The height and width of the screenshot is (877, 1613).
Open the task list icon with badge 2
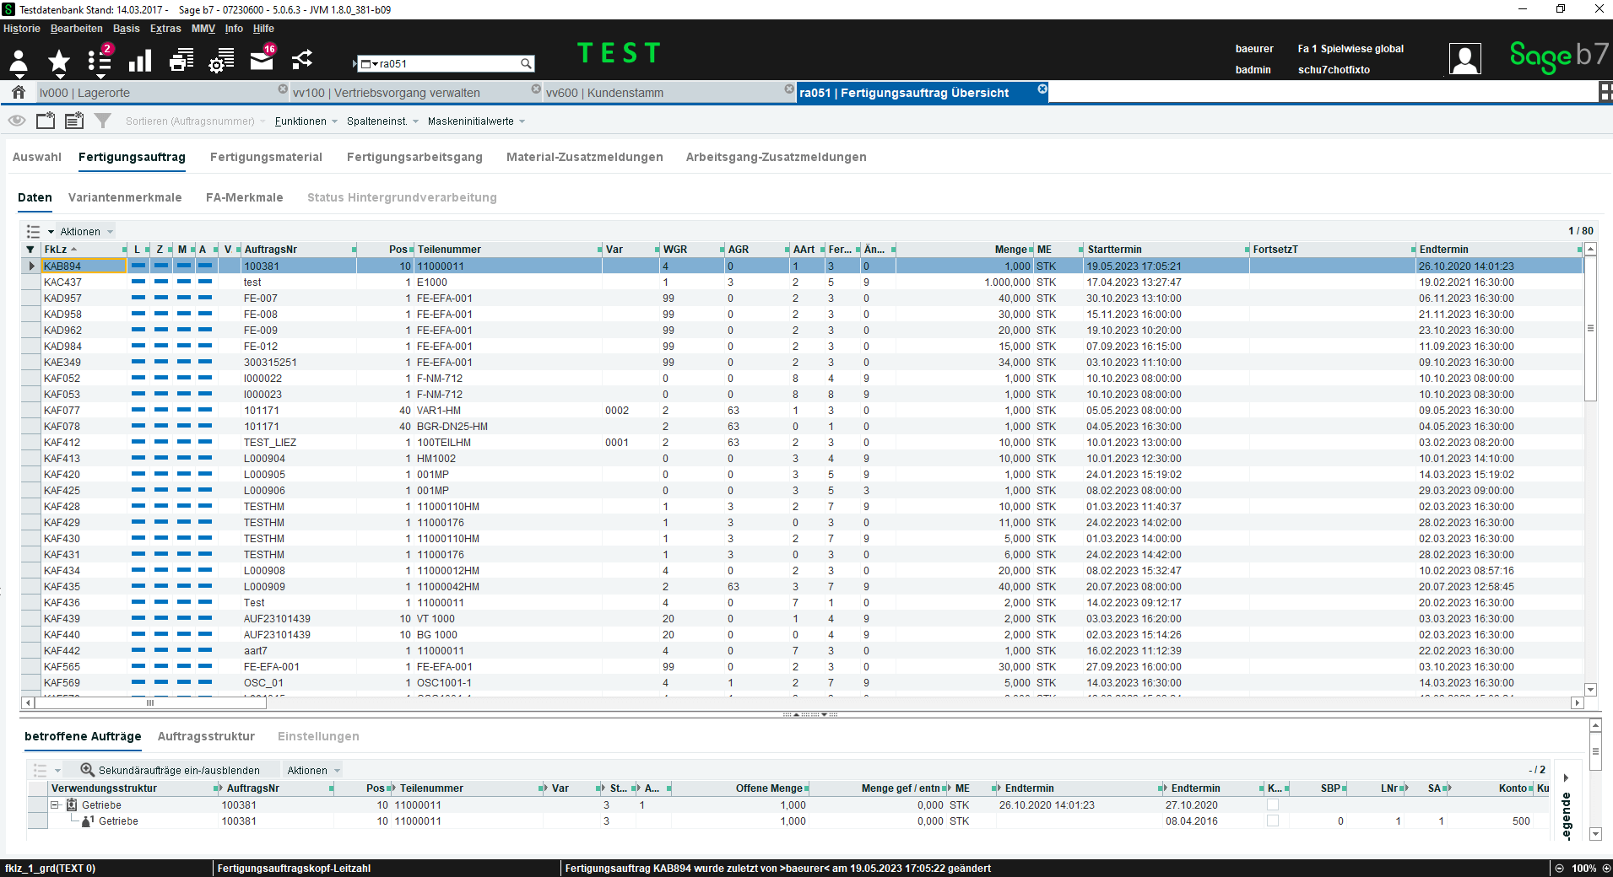pyautogui.click(x=100, y=61)
